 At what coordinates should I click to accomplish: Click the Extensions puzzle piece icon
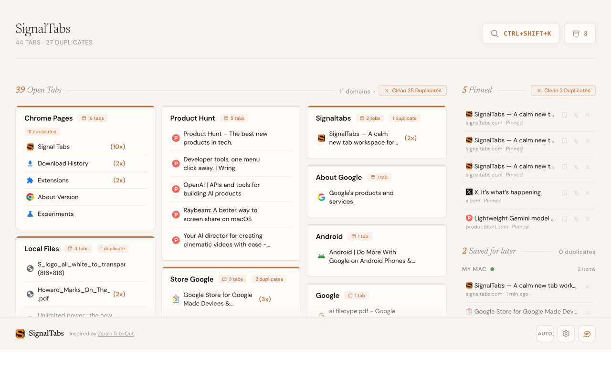pyautogui.click(x=30, y=180)
